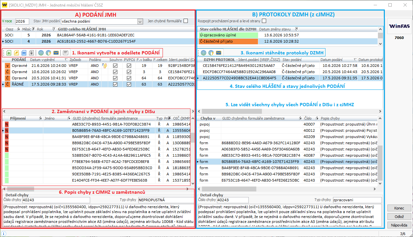
Task: Toggle PVPOJ checkbox in the 21.6.2026 Opravné row
Action: 129,66
